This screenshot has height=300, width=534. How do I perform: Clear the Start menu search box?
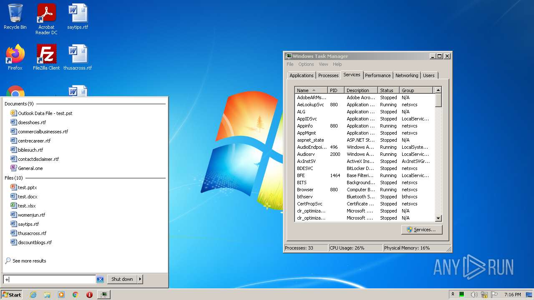point(100,279)
